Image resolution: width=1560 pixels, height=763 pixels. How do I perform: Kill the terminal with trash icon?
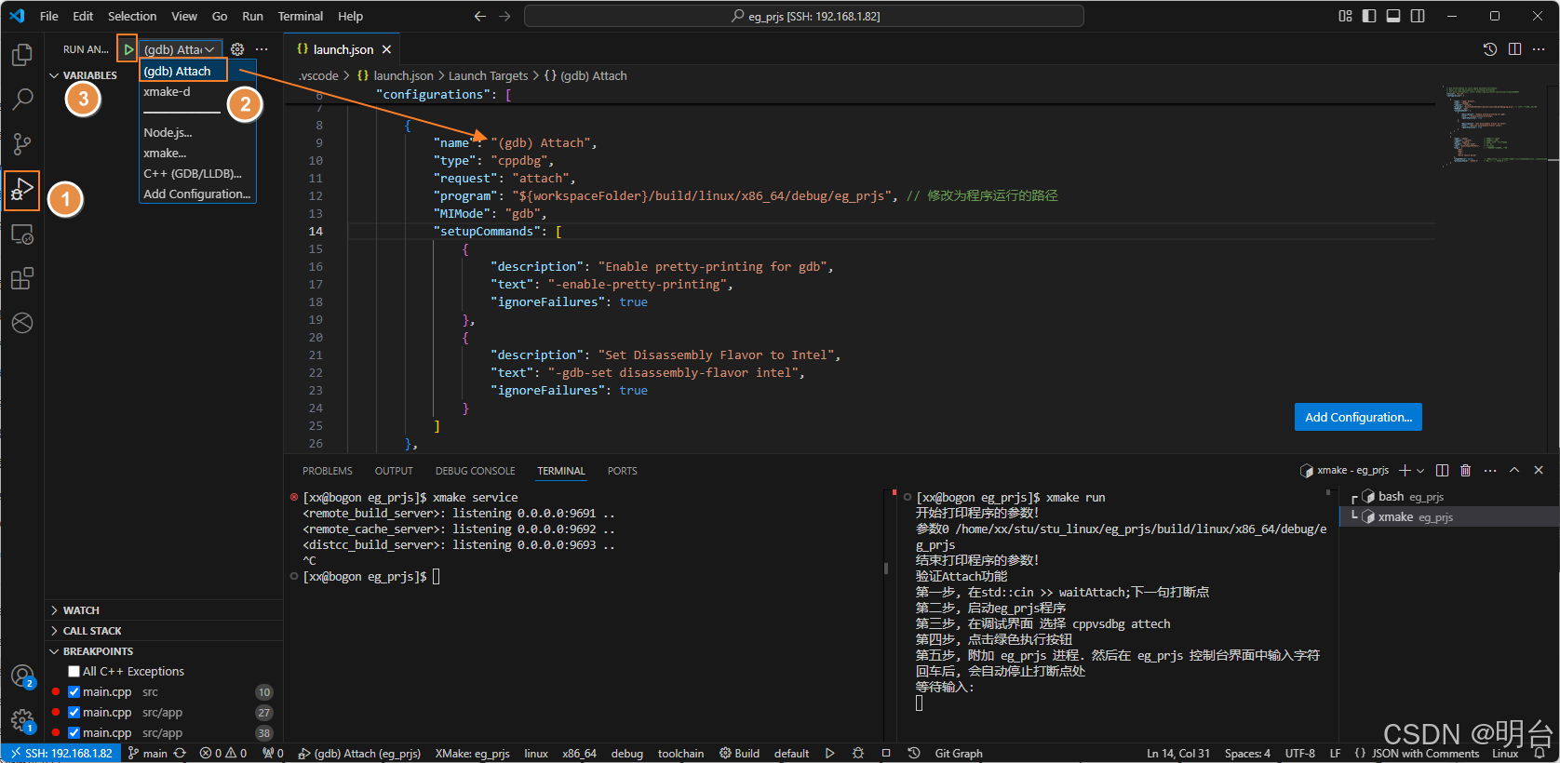coord(1466,471)
